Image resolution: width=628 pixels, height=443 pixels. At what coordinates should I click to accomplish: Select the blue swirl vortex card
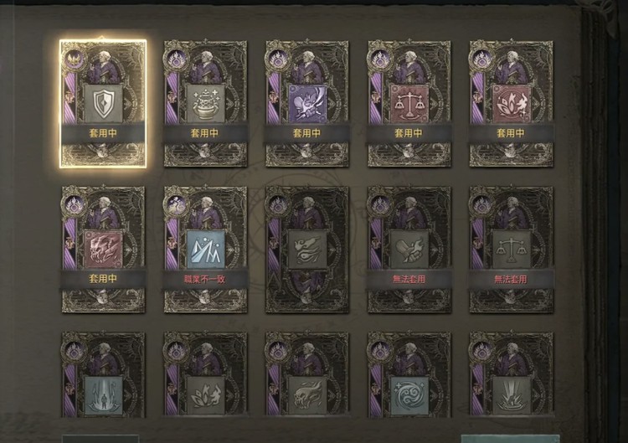(x=409, y=375)
